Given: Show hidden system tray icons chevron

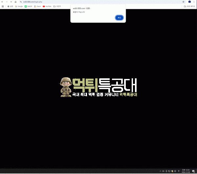Looking at the screenshot, I should coord(161,171).
